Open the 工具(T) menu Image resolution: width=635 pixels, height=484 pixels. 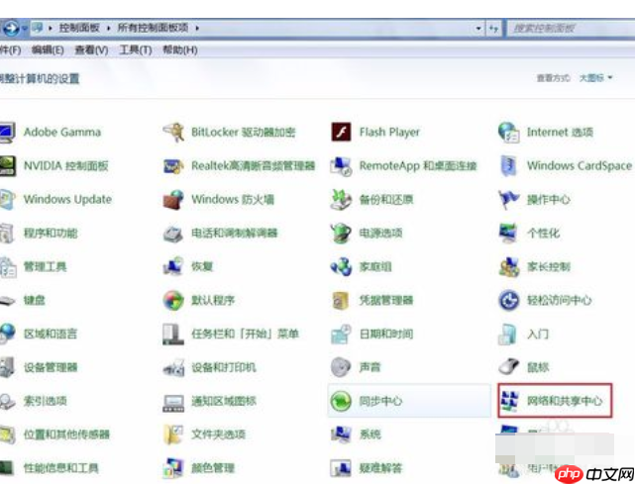(136, 50)
